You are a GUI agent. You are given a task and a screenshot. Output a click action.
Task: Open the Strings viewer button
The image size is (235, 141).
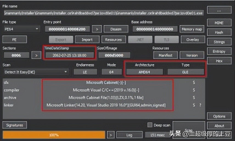[219, 42]
